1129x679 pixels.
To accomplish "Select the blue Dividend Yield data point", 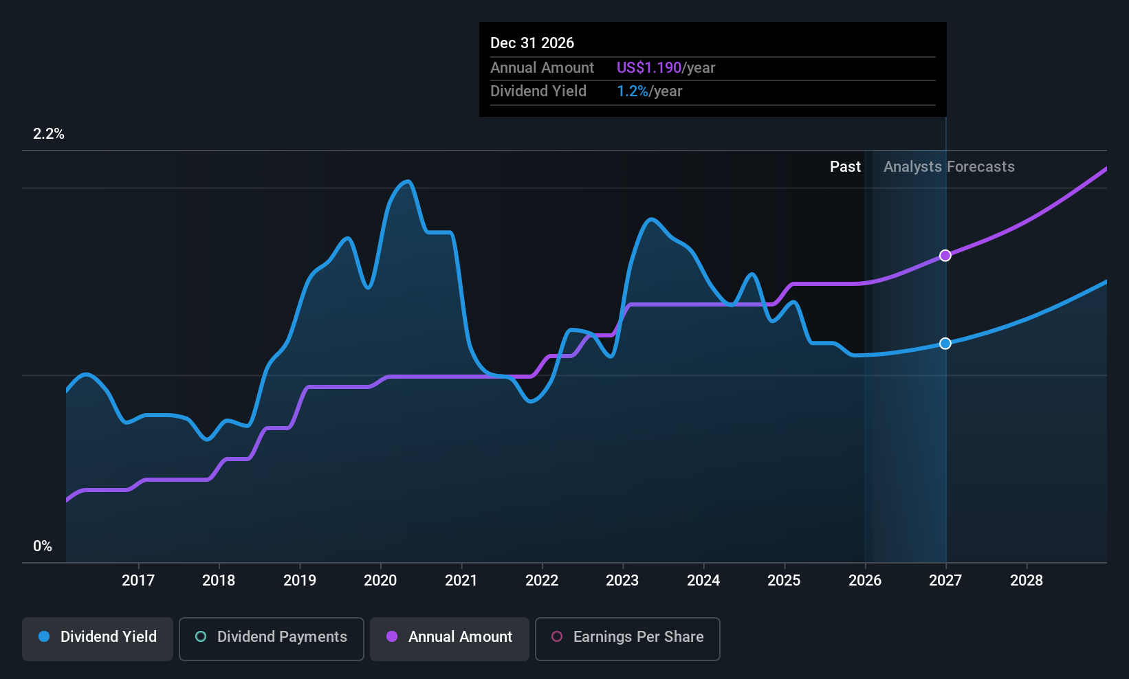I will [x=945, y=343].
